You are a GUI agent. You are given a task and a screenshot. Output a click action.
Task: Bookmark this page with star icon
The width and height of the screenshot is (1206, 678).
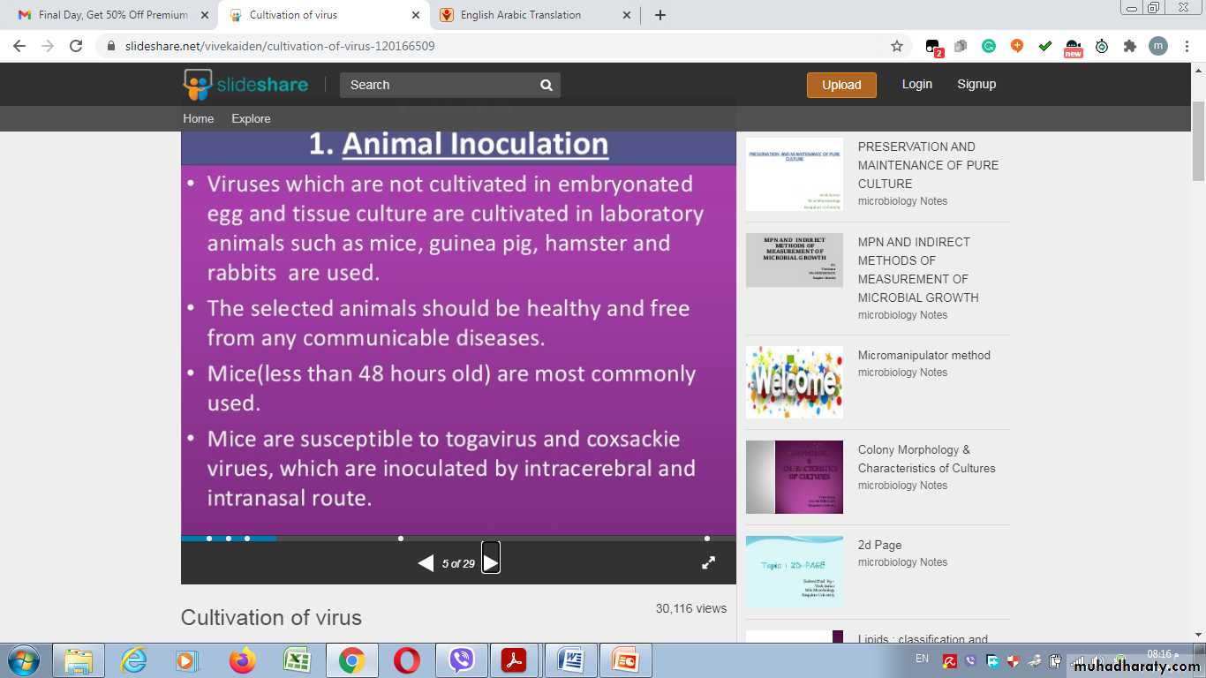[897, 46]
